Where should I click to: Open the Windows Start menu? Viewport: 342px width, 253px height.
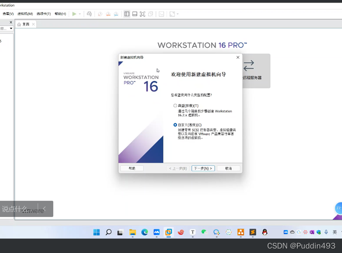point(96,232)
